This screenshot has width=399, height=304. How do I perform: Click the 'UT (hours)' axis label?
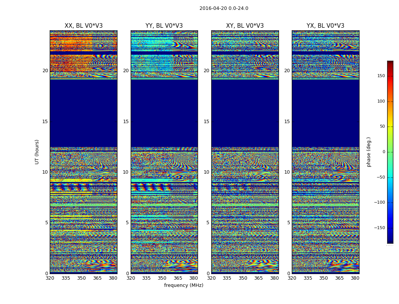pos(37,152)
